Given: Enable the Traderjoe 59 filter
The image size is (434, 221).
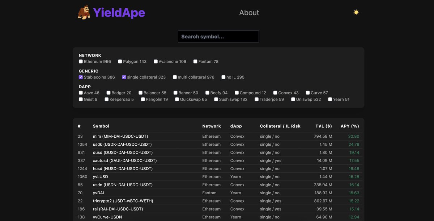Looking at the screenshot, I should coord(257,99).
